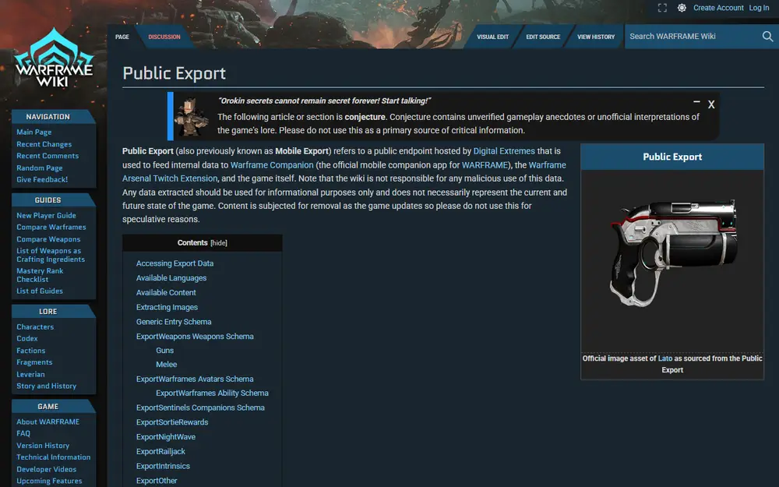The width and height of the screenshot is (779, 487).
Task: Open FAQ link in Game section
Action: pos(23,434)
